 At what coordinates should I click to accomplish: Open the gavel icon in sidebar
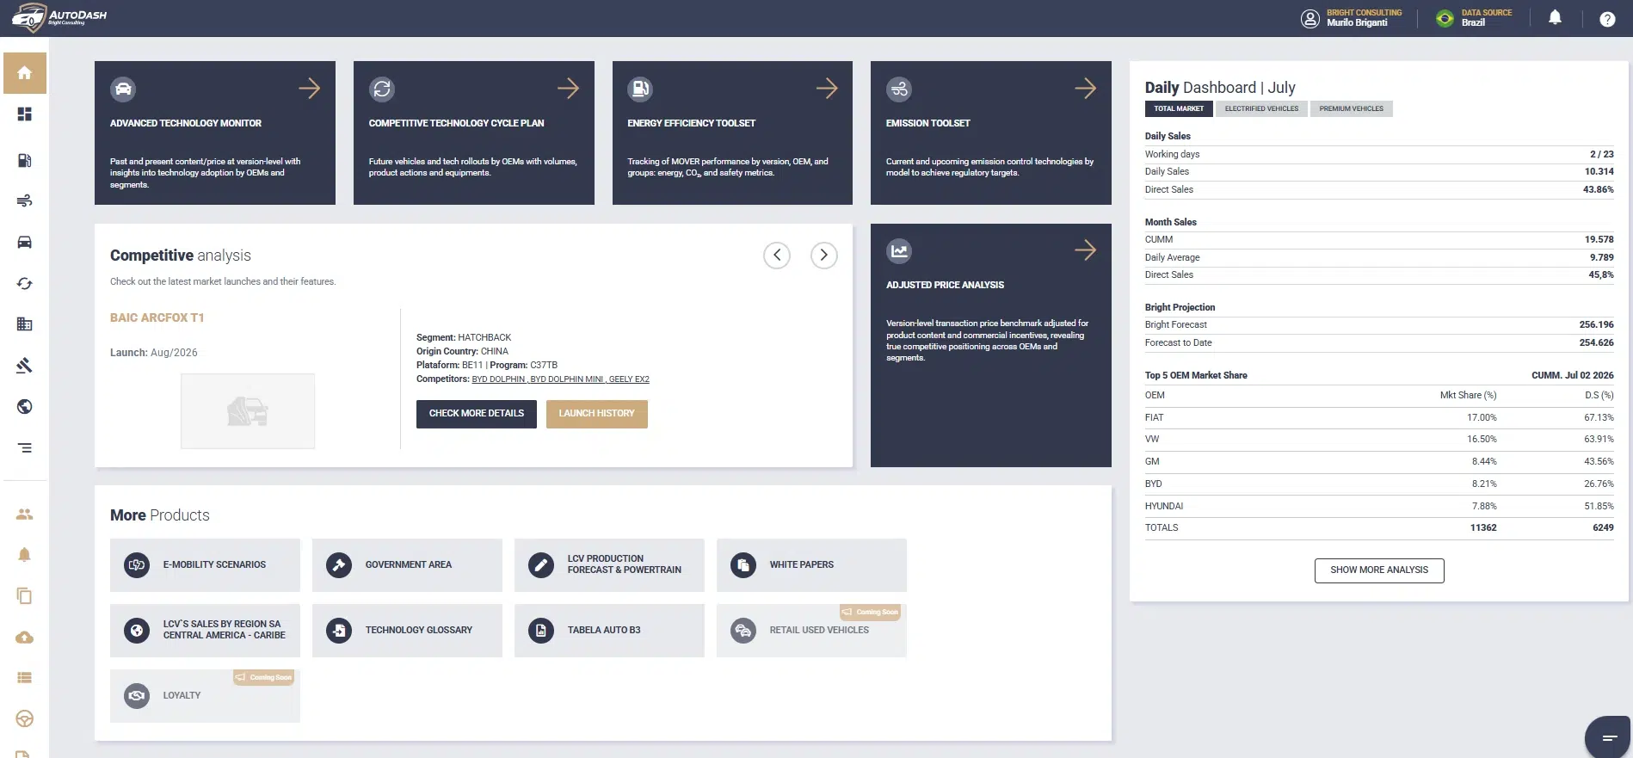coord(25,366)
